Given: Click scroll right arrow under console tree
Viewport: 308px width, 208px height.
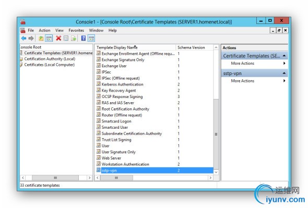Looking at the screenshot, I should [x=90, y=178].
